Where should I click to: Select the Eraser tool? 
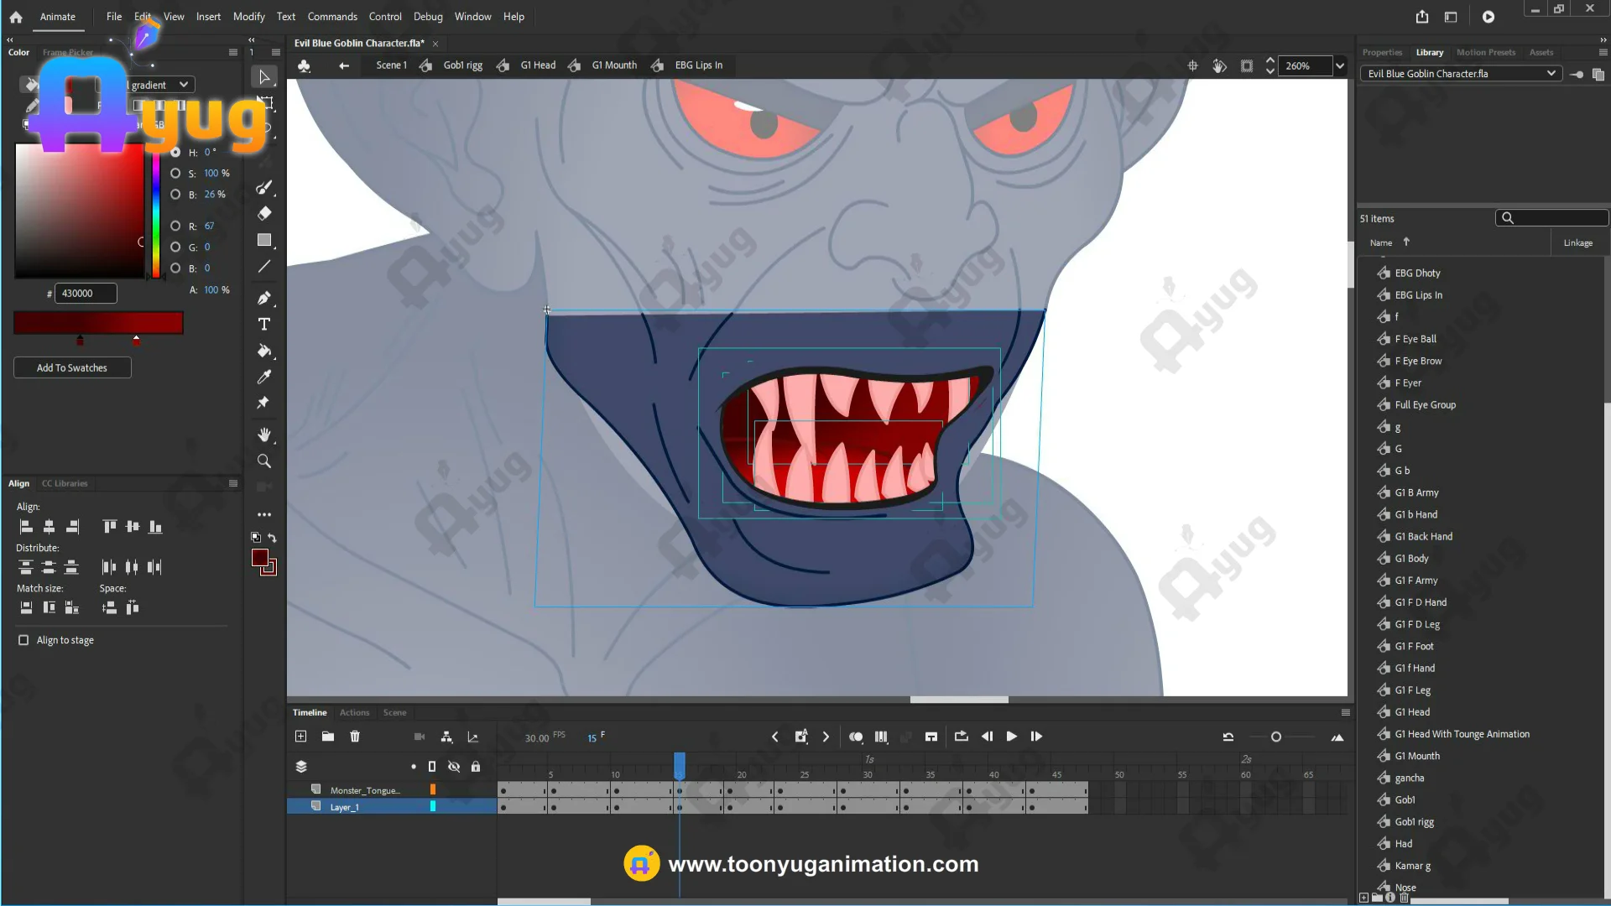pyautogui.click(x=264, y=213)
